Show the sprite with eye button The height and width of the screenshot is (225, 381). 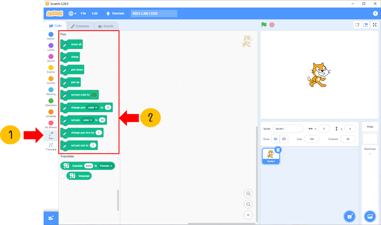point(275,139)
